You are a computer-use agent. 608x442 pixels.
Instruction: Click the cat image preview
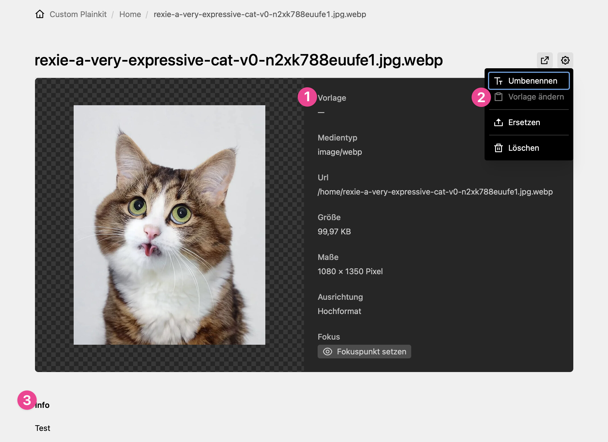click(169, 225)
